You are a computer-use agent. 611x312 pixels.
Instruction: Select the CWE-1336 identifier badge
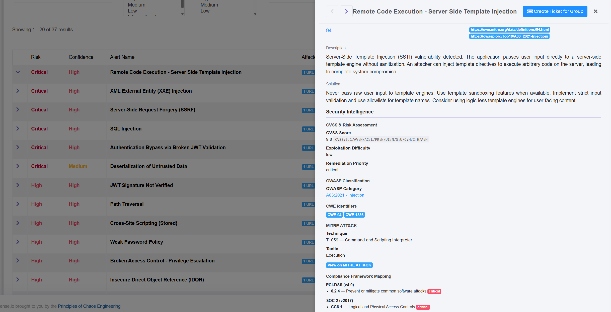click(354, 215)
